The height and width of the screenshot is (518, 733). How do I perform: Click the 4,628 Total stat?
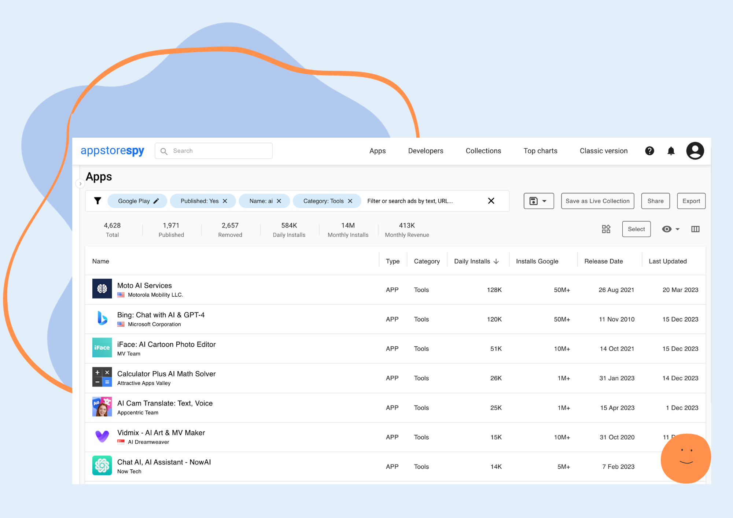112,230
